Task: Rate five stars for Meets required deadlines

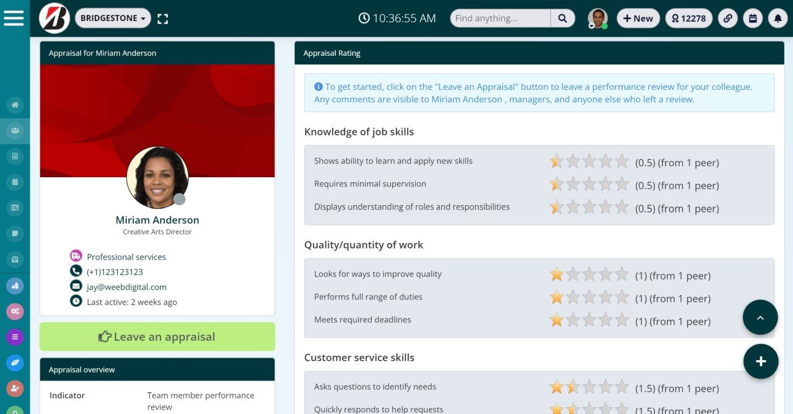Action: [x=622, y=321]
